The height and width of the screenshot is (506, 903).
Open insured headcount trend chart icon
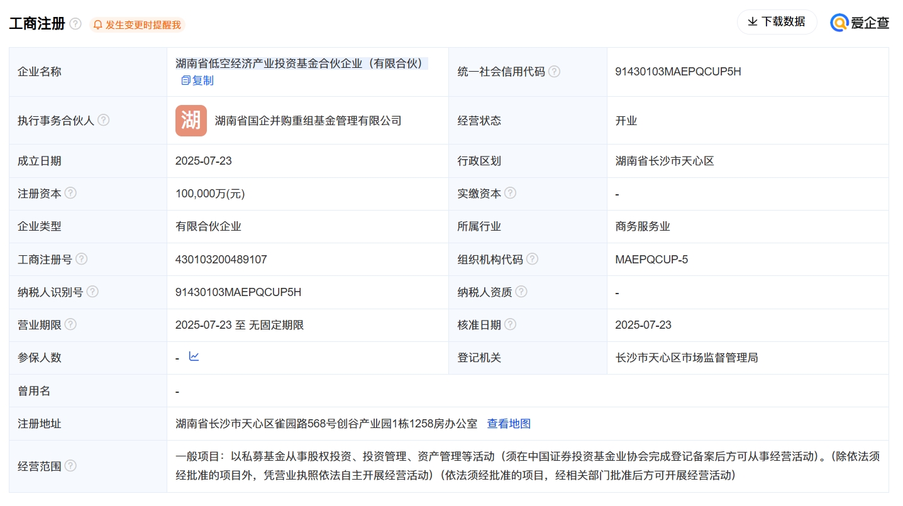pyautogui.click(x=194, y=357)
